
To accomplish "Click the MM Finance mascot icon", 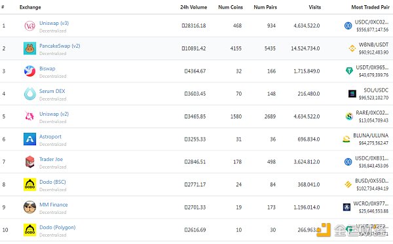I will pyautogui.click(x=29, y=207).
